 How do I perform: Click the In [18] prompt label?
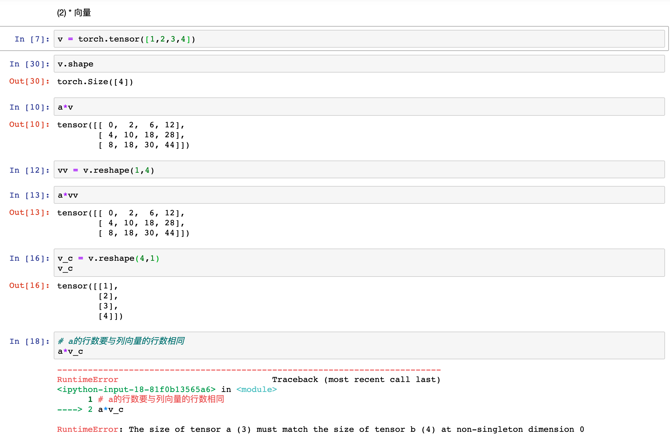click(29, 341)
